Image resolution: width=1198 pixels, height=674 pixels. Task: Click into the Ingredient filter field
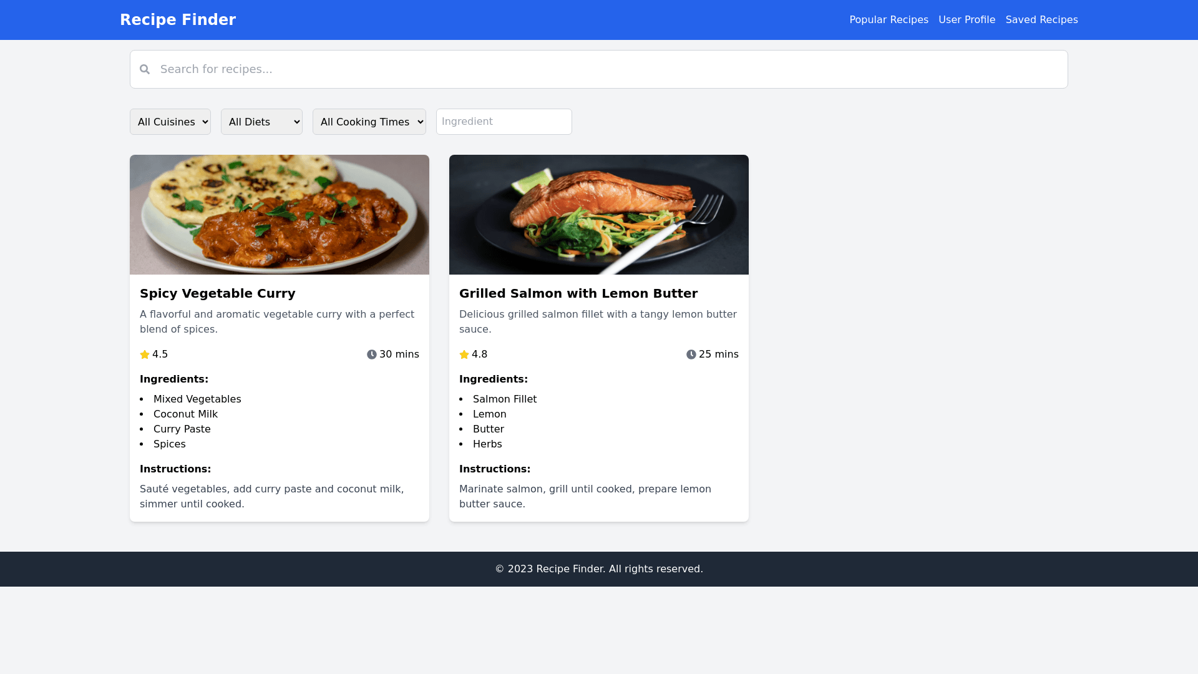click(504, 122)
